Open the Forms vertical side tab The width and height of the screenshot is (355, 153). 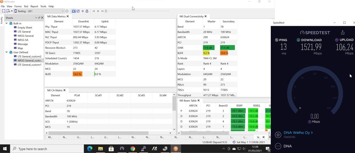[x=1, y=20]
